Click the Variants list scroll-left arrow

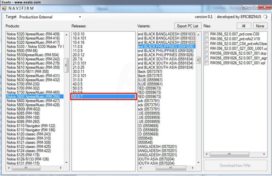141,168
